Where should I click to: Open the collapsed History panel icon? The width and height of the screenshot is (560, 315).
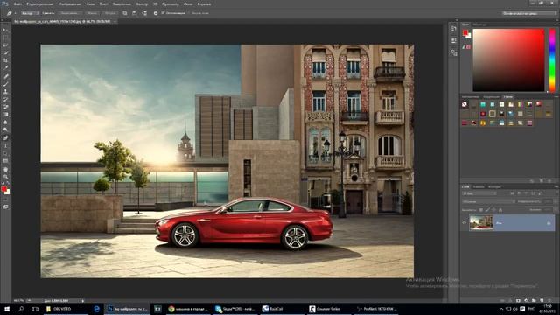(453, 29)
